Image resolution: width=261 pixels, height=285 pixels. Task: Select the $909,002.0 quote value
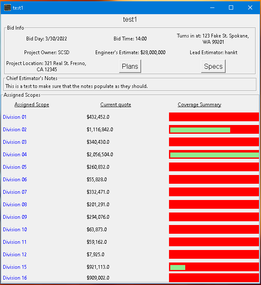point(98,278)
